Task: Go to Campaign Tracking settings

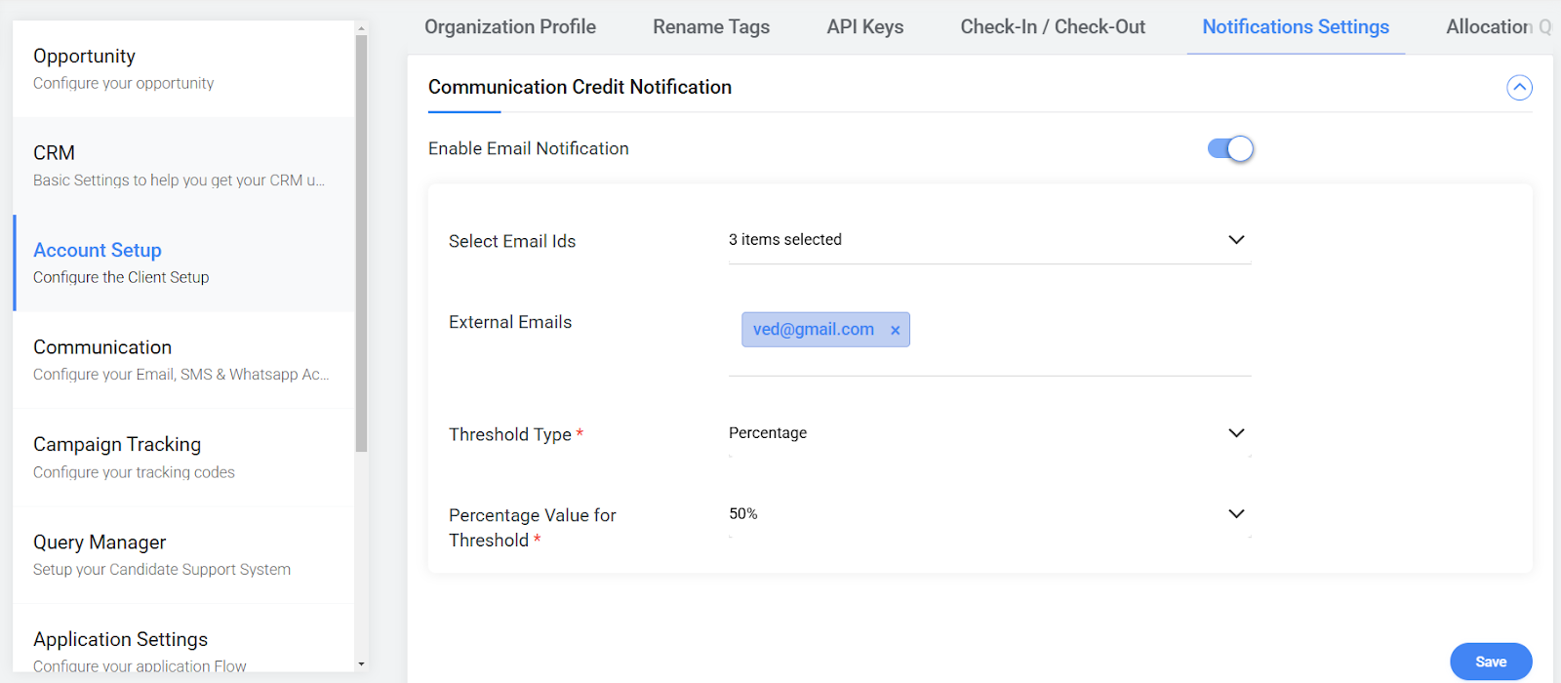Action: point(183,458)
